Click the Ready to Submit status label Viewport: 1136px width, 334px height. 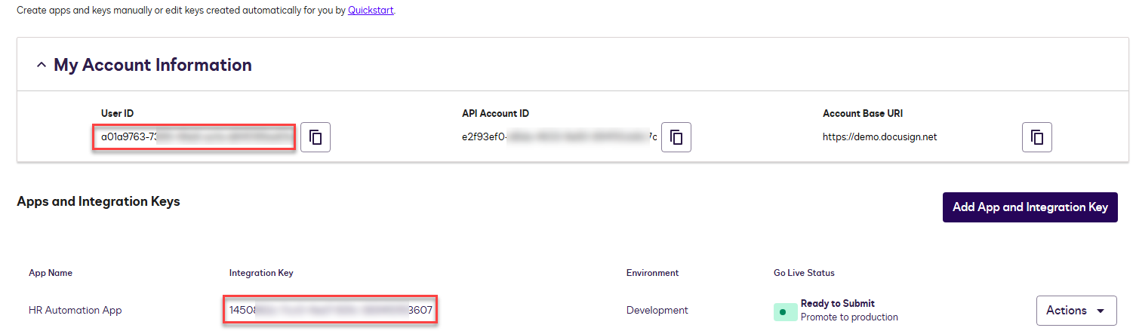(x=837, y=303)
